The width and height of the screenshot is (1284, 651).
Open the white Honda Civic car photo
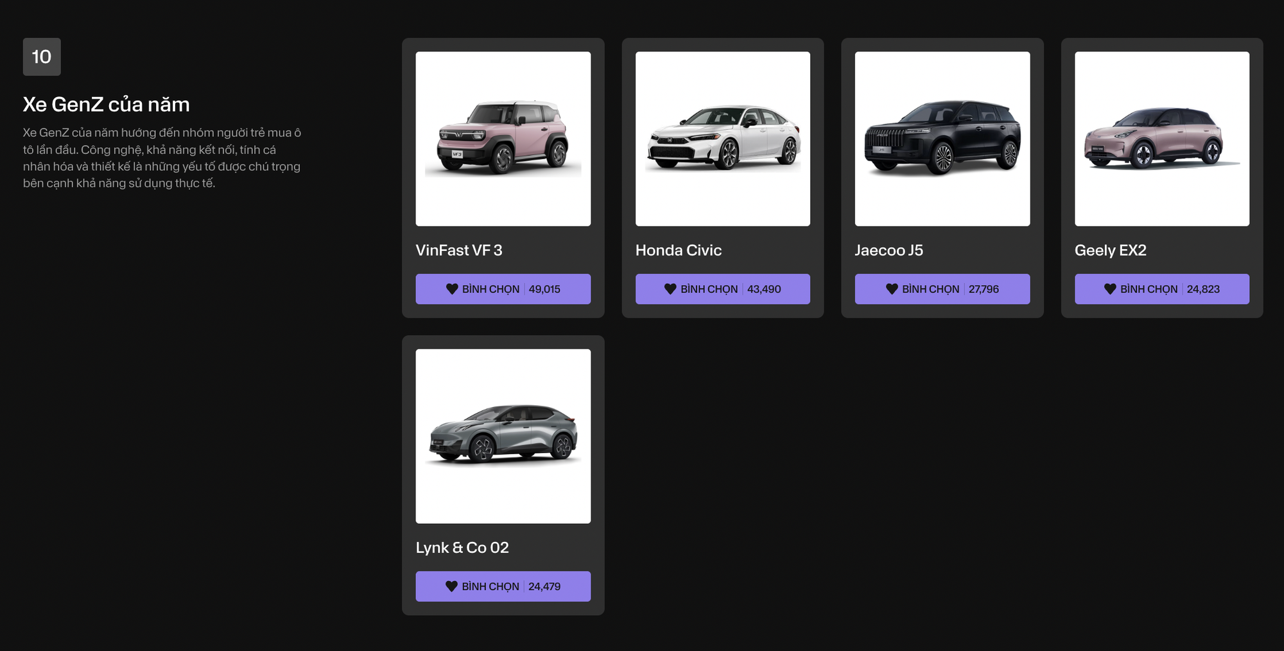722,139
